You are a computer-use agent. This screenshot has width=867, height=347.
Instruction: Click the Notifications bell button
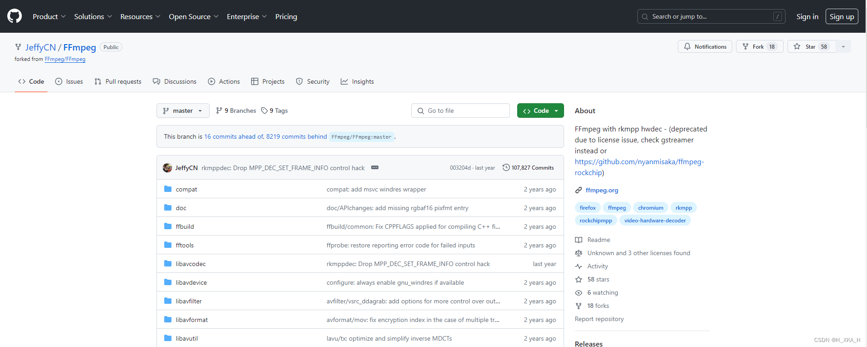pyautogui.click(x=705, y=46)
